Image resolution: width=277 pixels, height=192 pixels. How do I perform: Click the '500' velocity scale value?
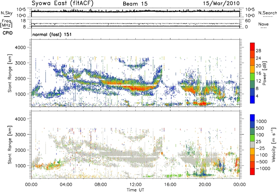[x=260, y=128]
